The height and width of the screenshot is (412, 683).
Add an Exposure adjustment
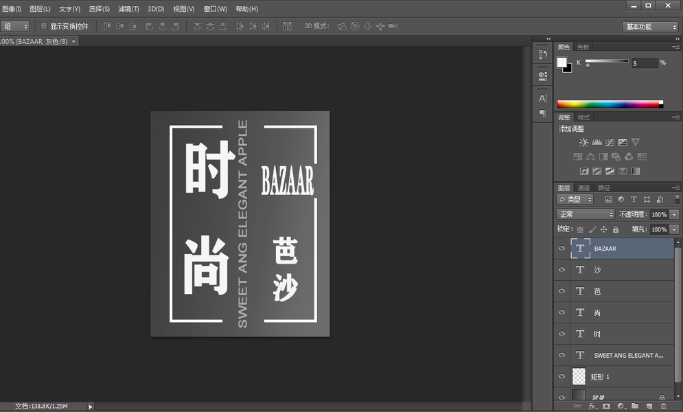623,142
